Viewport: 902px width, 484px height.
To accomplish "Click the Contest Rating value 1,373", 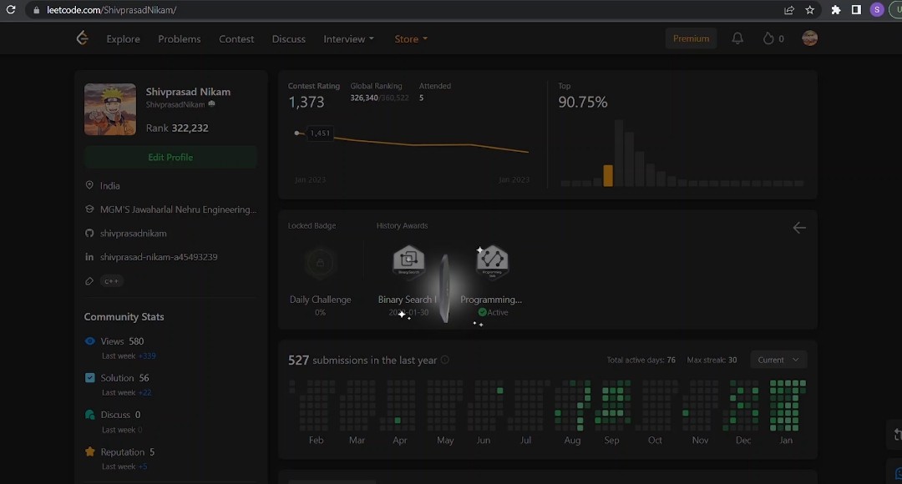I will click(307, 102).
